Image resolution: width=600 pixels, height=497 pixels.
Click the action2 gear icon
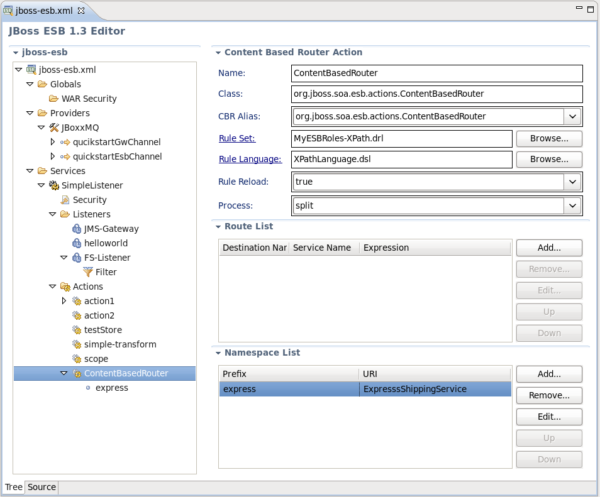pos(77,316)
